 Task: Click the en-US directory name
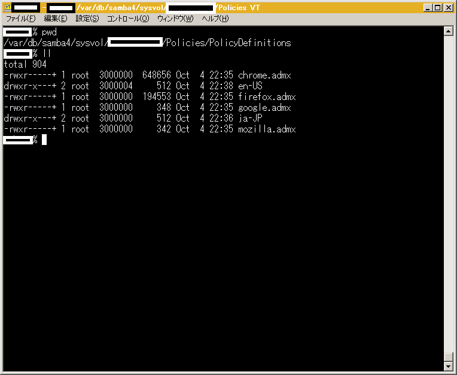coord(251,86)
